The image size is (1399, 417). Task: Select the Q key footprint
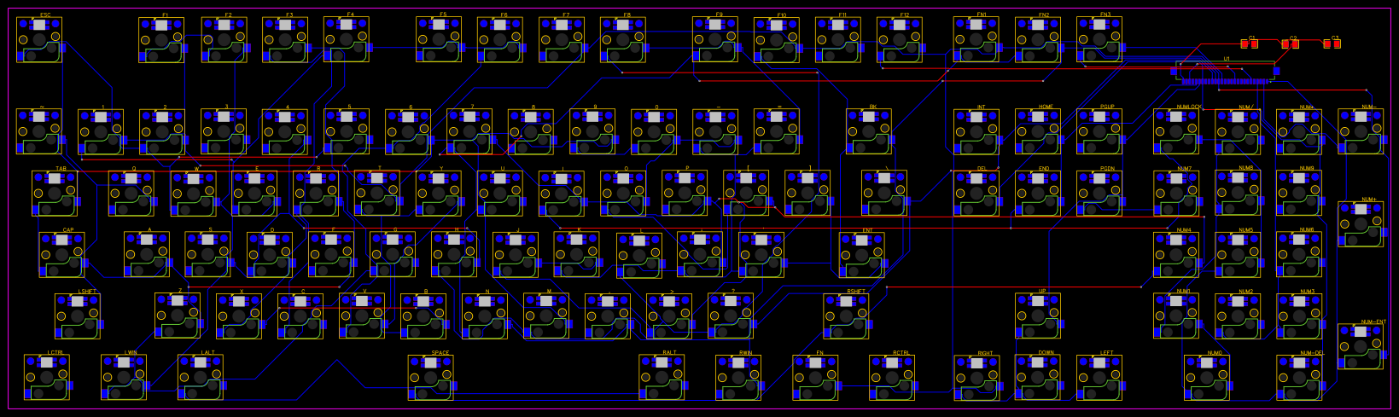coord(131,194)
